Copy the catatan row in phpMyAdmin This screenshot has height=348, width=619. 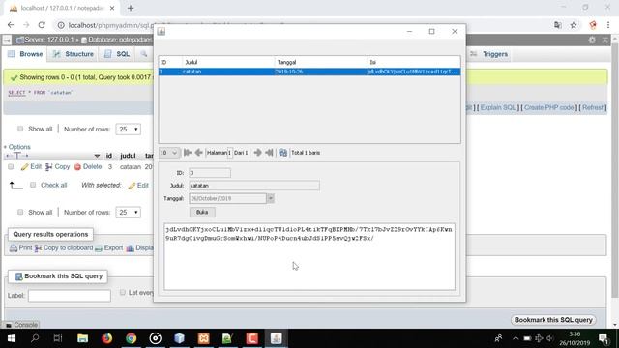click(x=58, y=167)
